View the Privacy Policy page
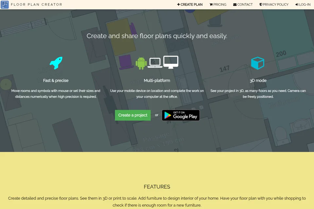Viewport: 314px width, 209px height. 274,4
